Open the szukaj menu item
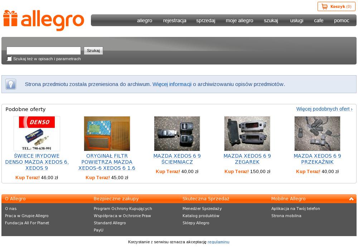Screen dimensions: 358x249 pos(271,20)
